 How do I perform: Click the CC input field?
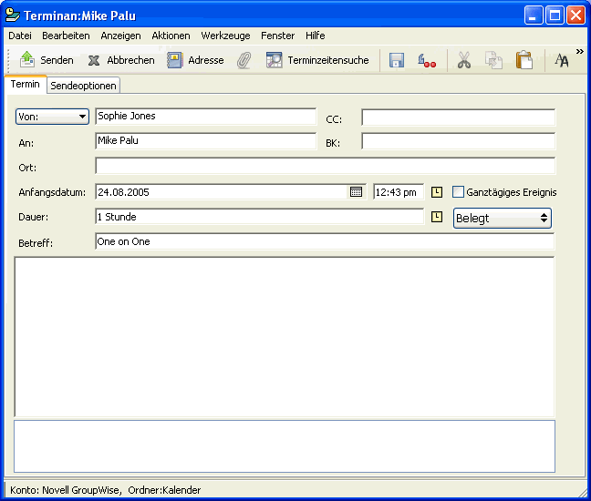459,118
